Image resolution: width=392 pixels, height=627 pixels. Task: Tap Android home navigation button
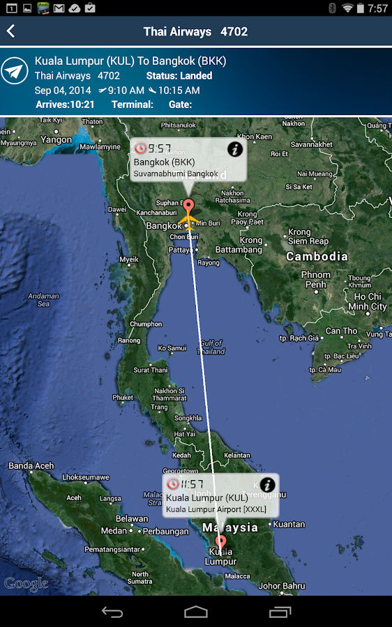click(x=196, y=612)
